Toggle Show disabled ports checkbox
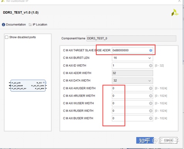Screen dimensions: 184x149 click(7, 37)
